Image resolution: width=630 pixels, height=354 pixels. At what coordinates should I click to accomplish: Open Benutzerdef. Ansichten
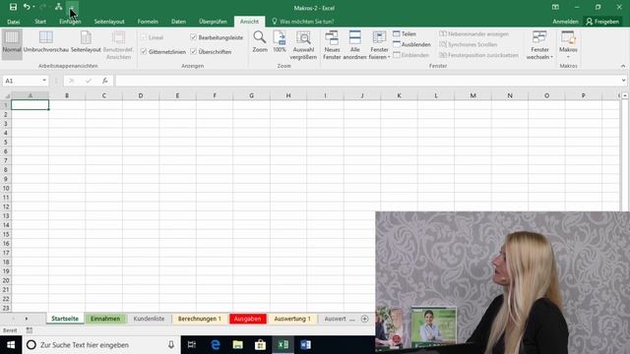pos(118,45)
